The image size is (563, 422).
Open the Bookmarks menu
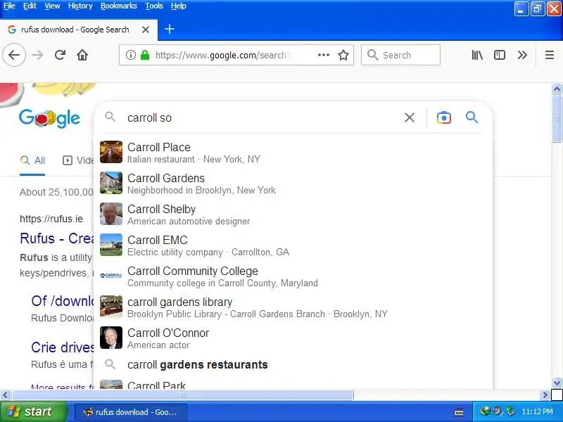click(118, 6)
